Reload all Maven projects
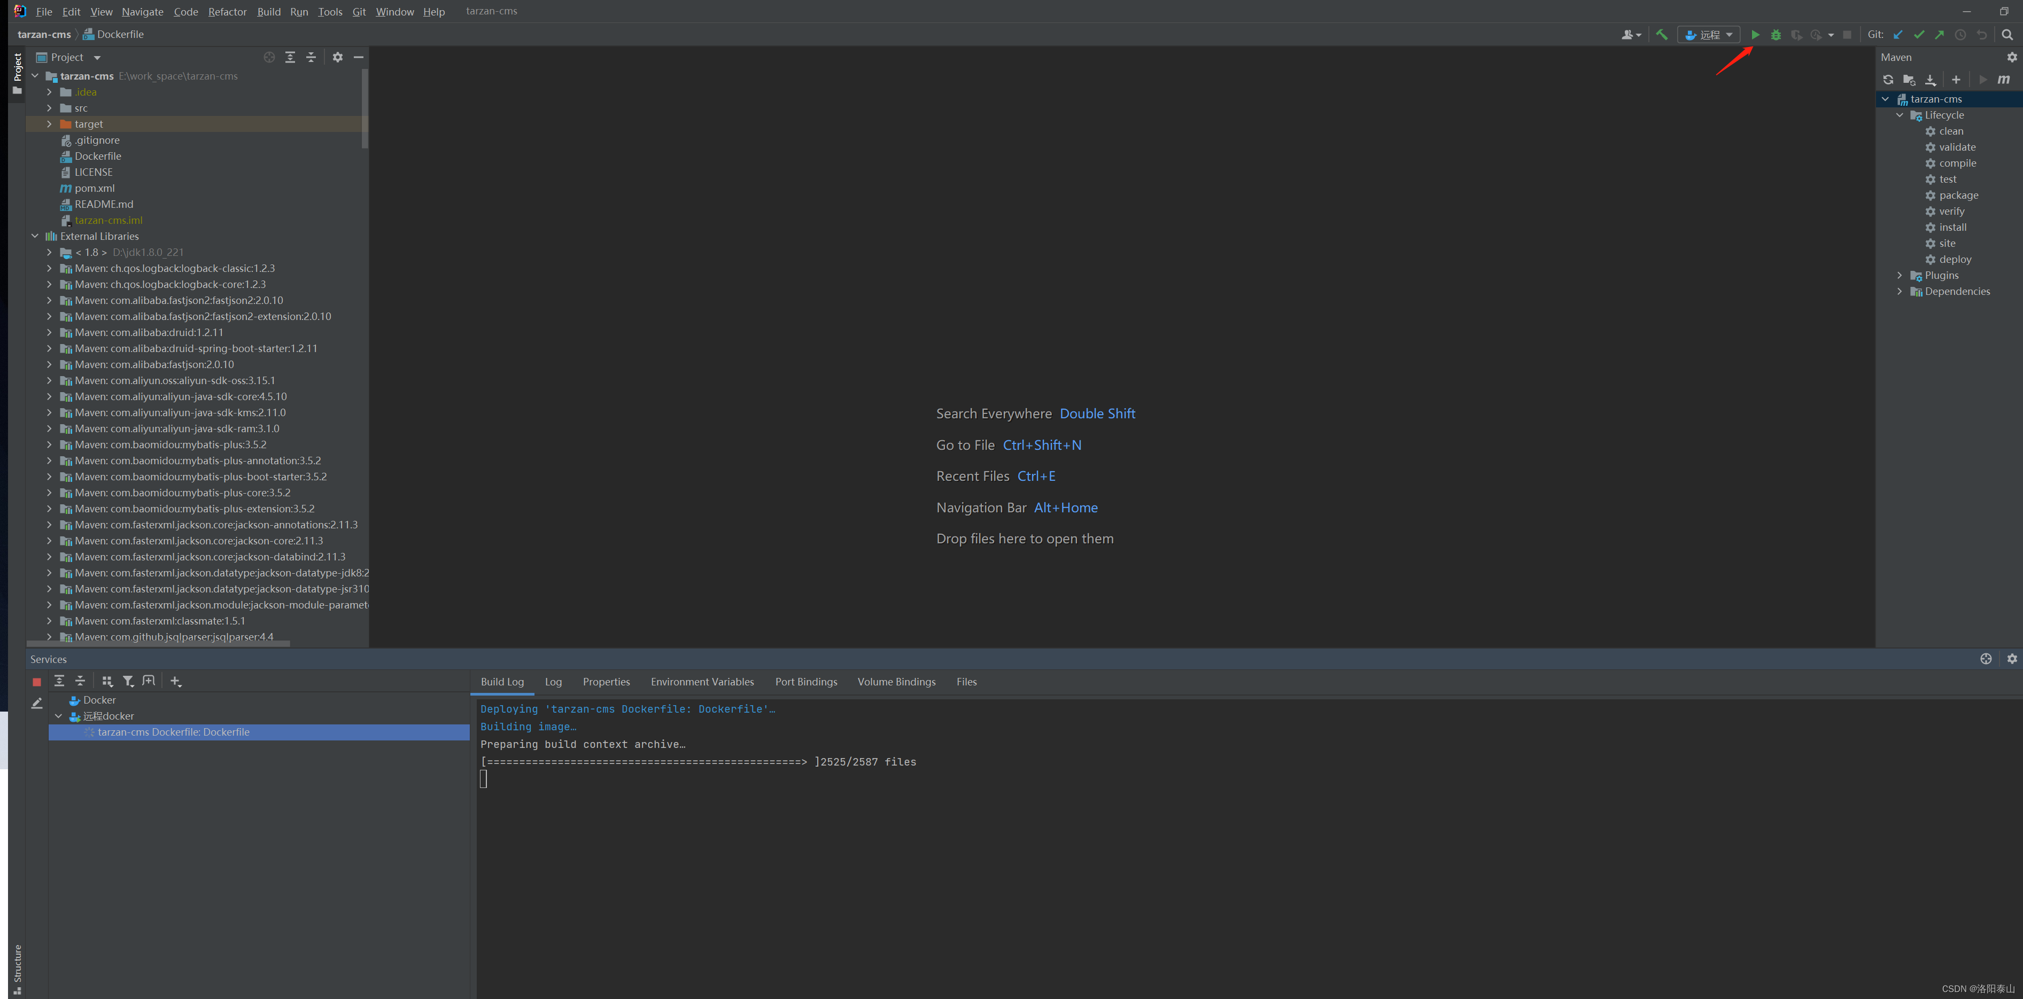The width and height of the screenshot is (2023, 999). [1888, 79]
